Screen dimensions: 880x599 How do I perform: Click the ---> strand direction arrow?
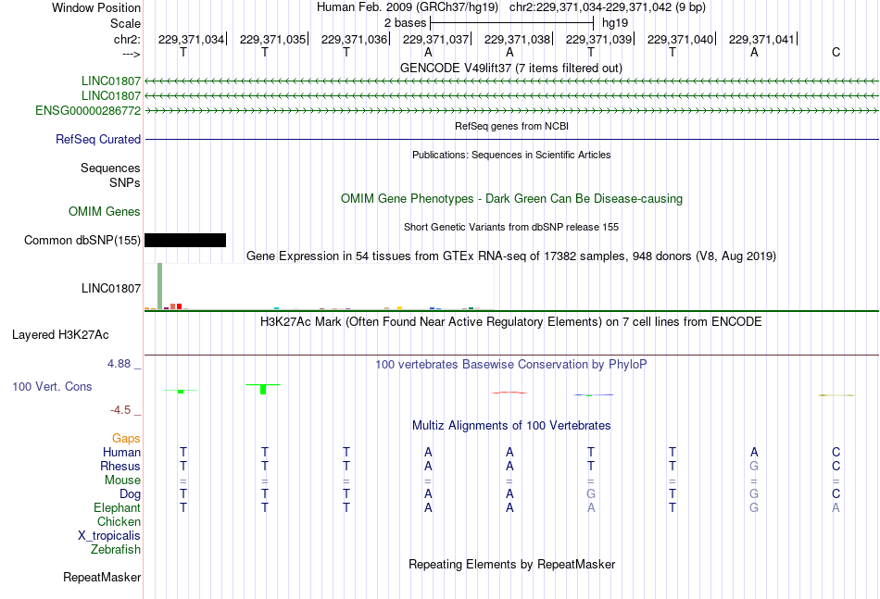[x=131, y=54]
